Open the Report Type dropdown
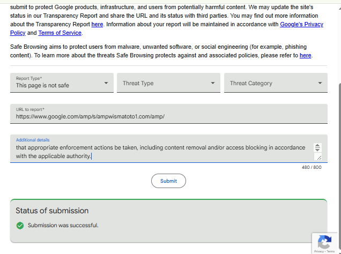 62,83
